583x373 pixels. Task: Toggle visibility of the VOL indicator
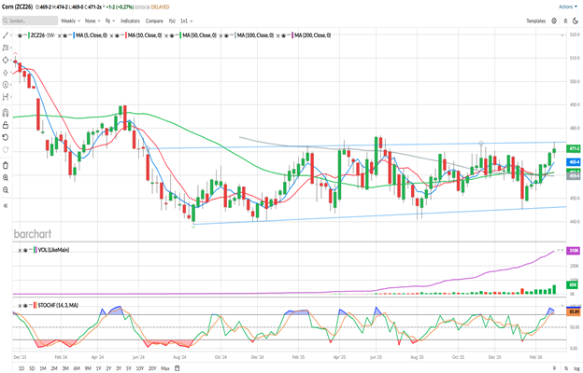(x=25, y=250)
